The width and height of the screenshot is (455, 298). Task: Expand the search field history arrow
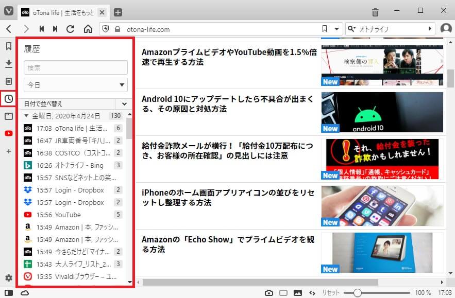pos(430,29)
